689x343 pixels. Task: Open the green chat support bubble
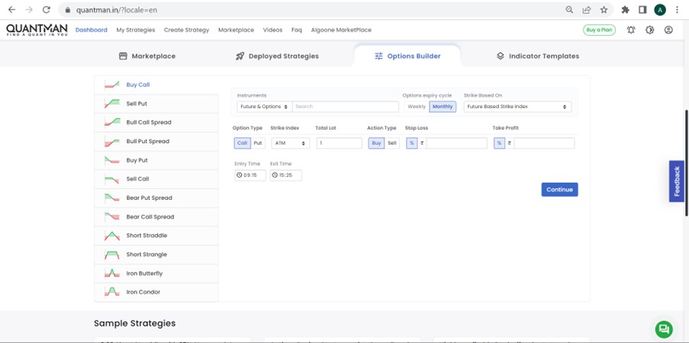pos(663,329)
